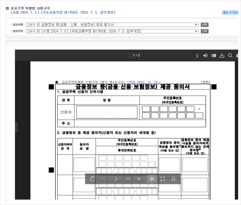
Task: Click the <개정 2022. 12. 29.> text
Action: [x=144, y=82]
